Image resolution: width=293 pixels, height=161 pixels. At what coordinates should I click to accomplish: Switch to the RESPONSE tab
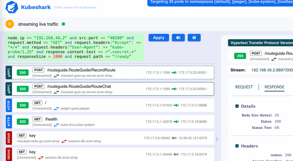click(x=275, y=87)
